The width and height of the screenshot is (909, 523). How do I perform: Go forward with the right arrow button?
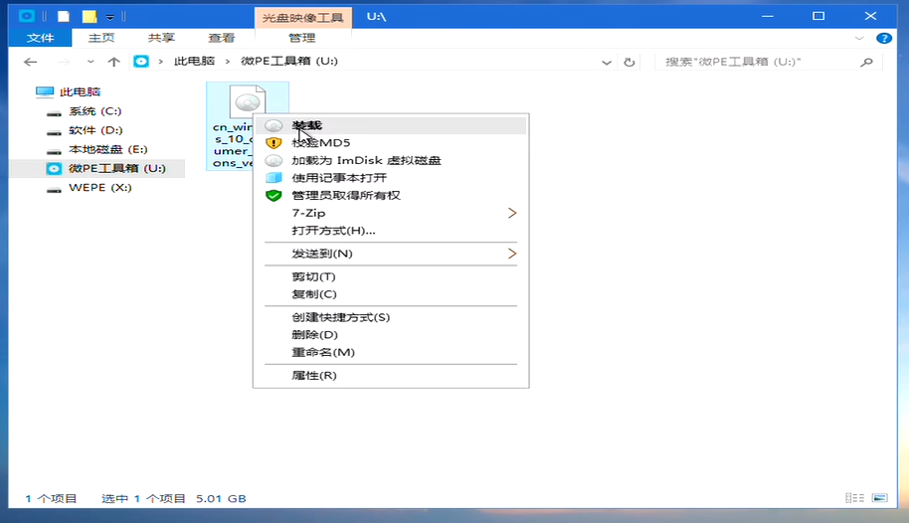click(64, 62)
